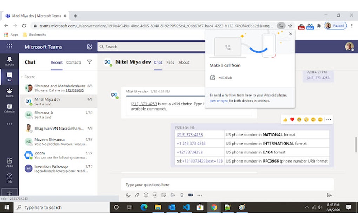Add a heart reaction to the message
Viewport: 358px width, 224px height.
coord(292,120)
